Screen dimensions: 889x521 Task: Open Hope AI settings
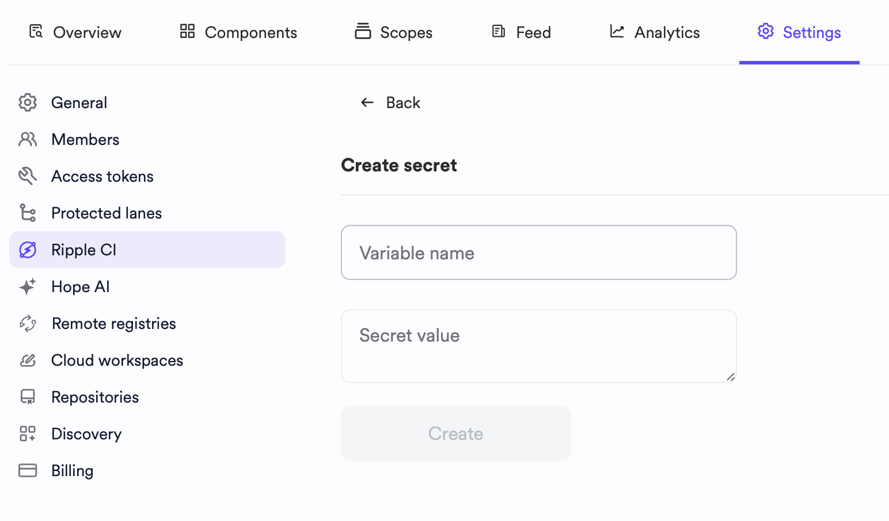click(x=147, y=286)
